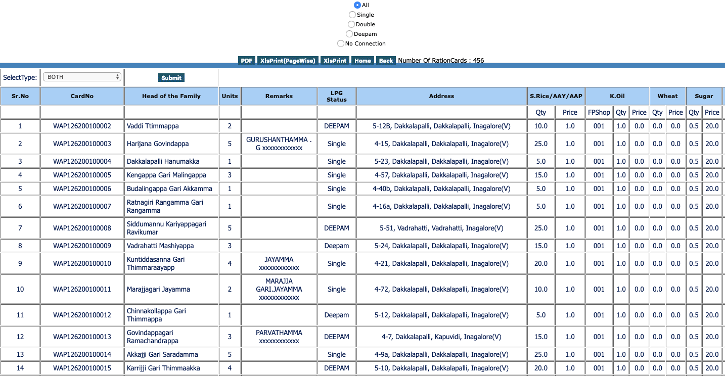
Task: Click the Wheat column header
Action: [667, 96]
